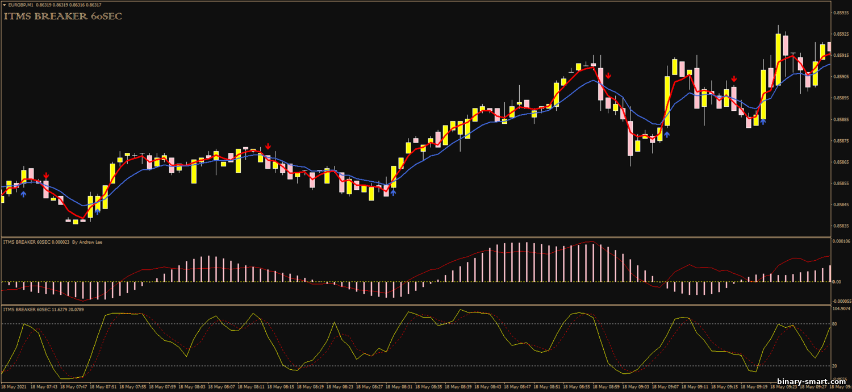Click the chart menu triangle beside EURGBP,M1
This screenshot has width=852, height=392.
click(4, 5)
